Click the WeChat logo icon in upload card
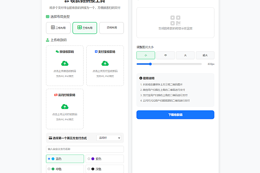The width and height of the screenshot is (260, 173). pos(57,51)
